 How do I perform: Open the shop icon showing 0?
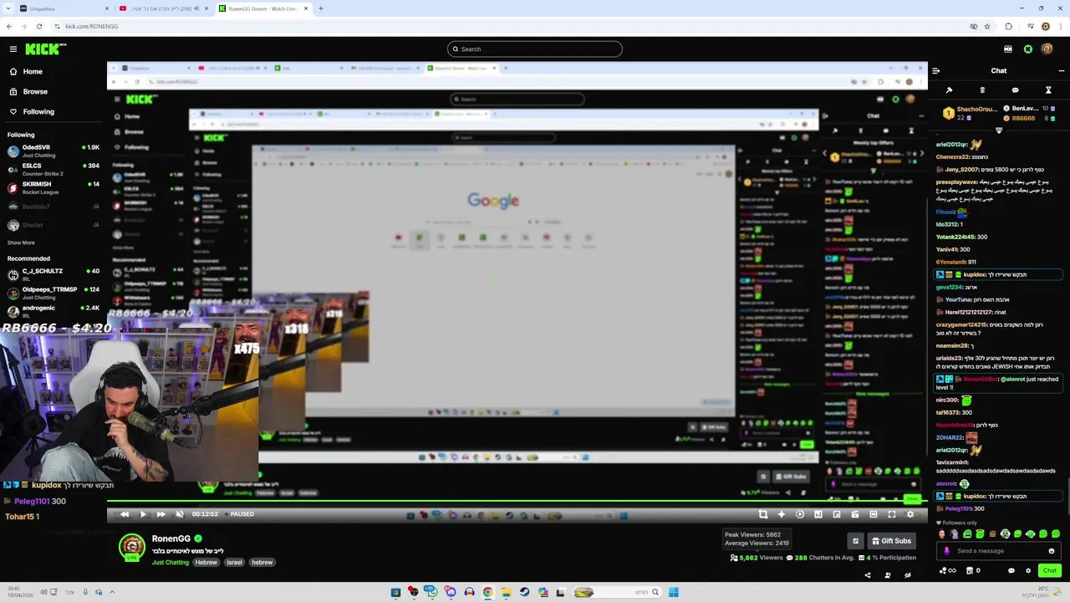coord(972,571)
